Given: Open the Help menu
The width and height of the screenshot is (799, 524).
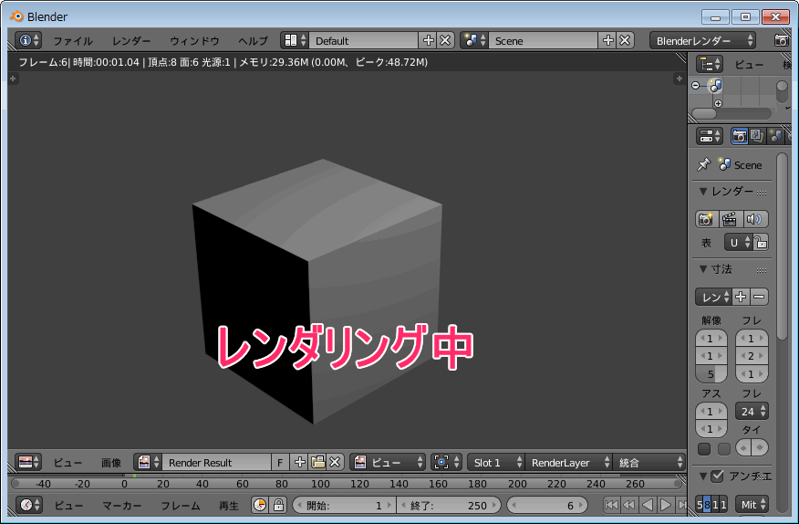Looking at the screenshot, I should tap(253, 41).
